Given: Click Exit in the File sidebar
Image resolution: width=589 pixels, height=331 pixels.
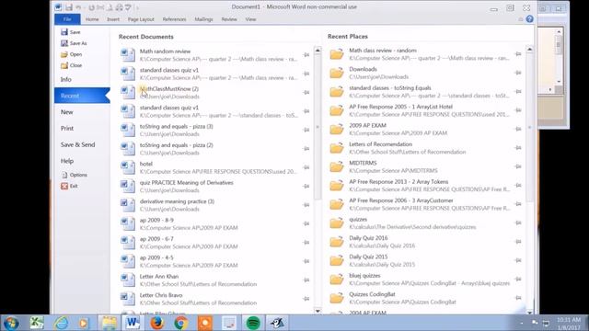Looking at the screenshot, I should [x=70, y=186].
